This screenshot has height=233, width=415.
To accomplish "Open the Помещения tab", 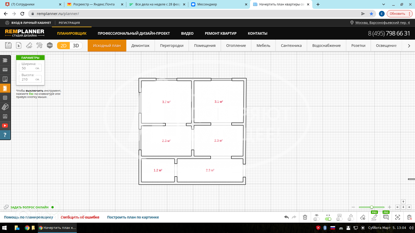I will (x=205, y=46).
